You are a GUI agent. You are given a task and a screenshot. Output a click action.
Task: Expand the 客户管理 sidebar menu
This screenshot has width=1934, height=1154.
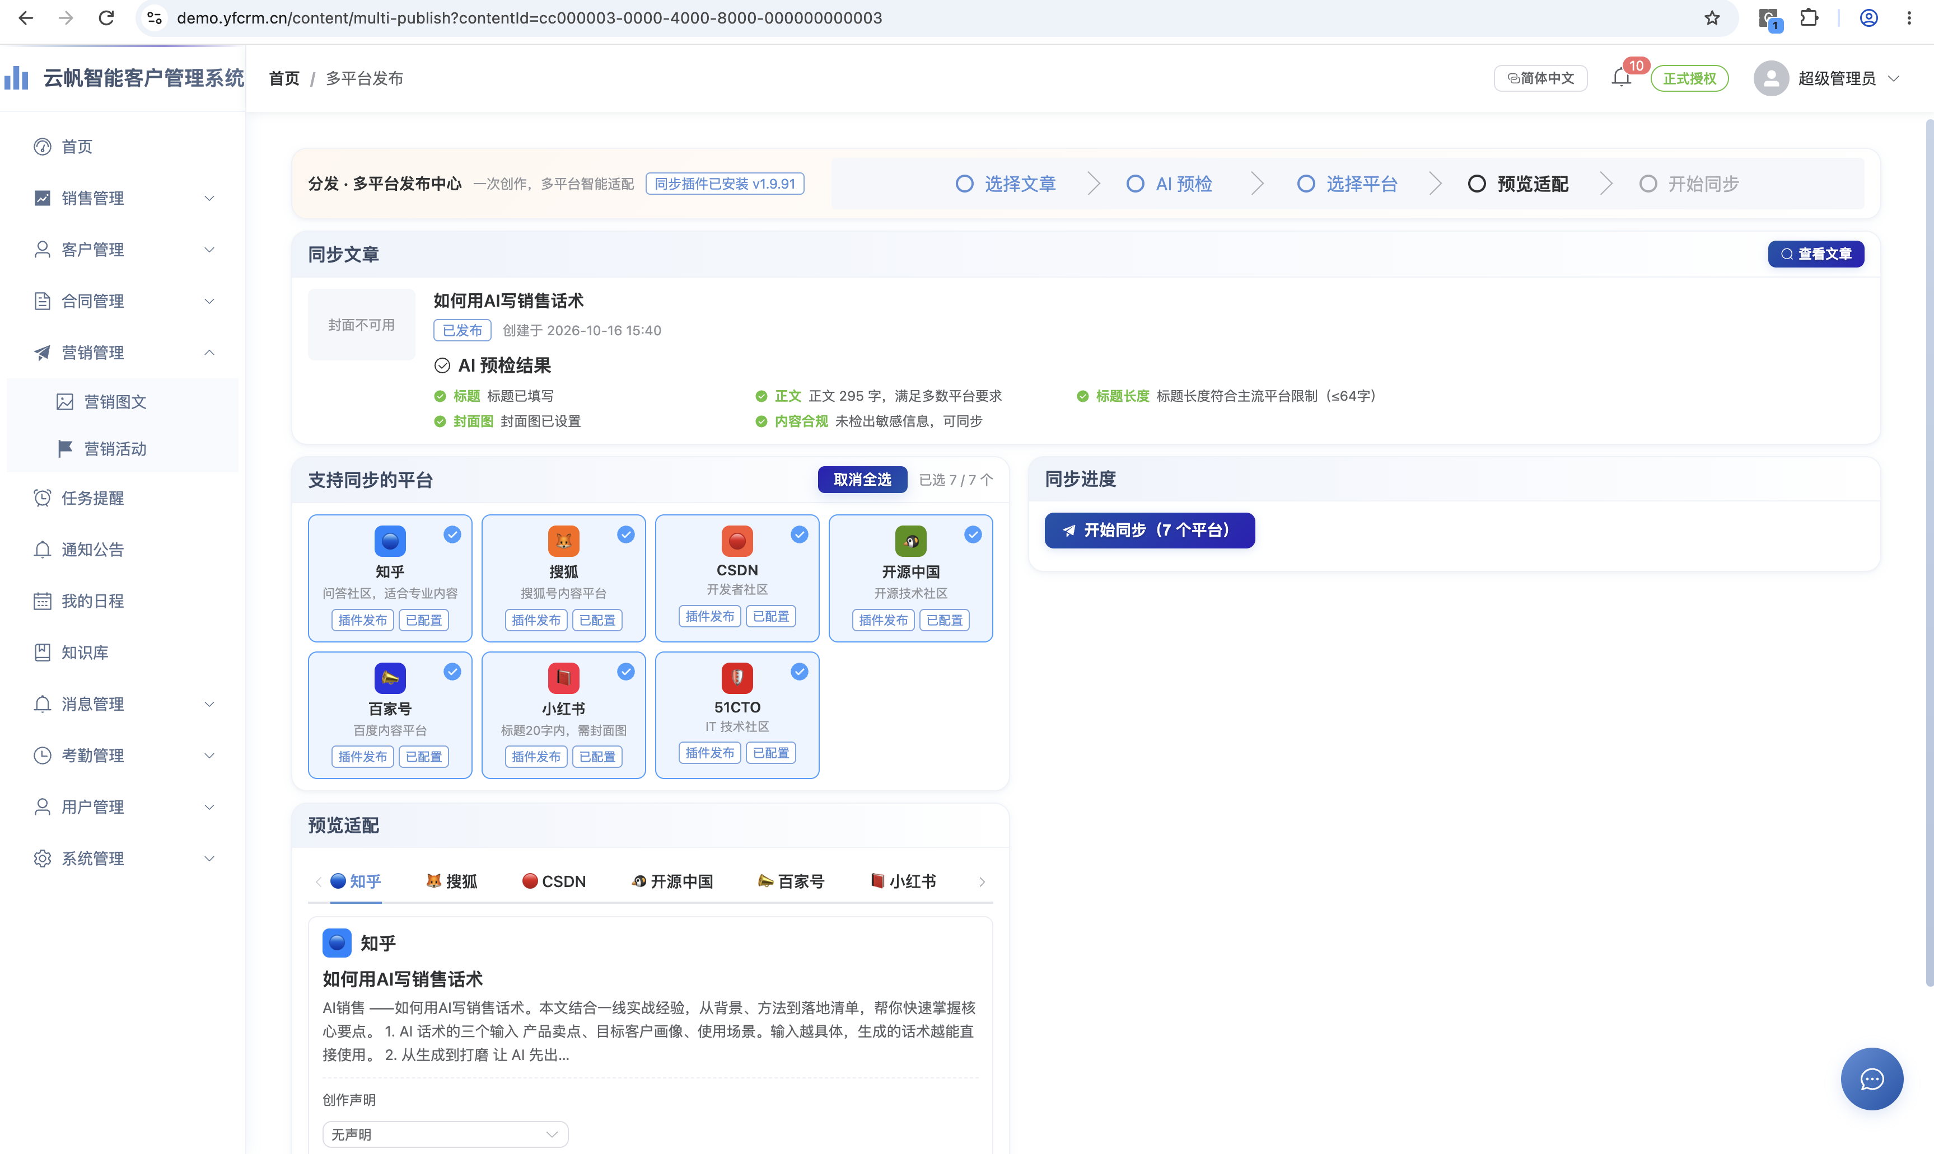(122, 250)
